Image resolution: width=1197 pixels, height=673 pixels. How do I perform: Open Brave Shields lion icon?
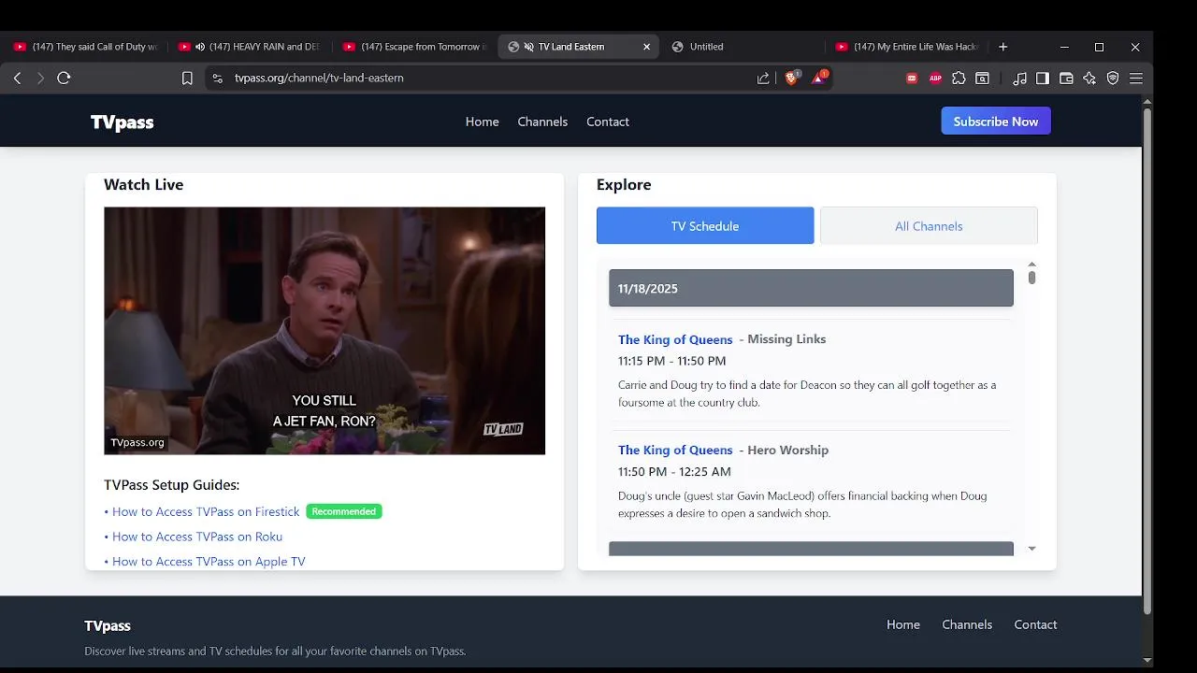(x=792, y=79)
